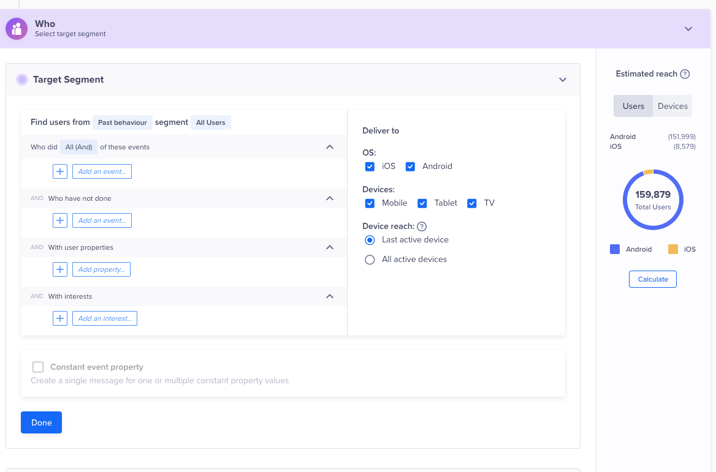Select All active devices radio

(x=370, y=260)
